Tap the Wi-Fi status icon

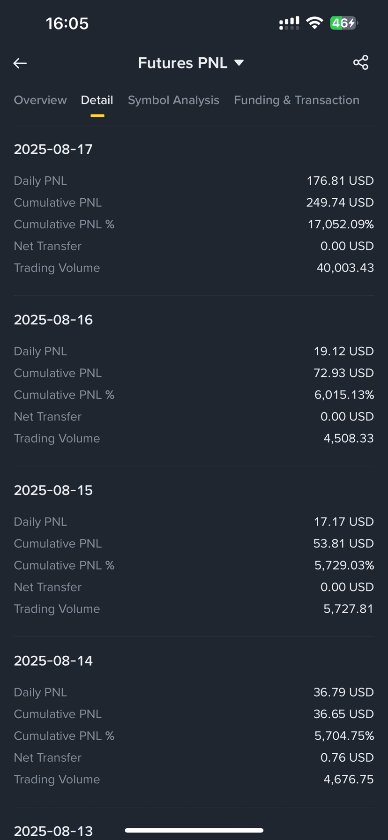(x=314, y=23)
